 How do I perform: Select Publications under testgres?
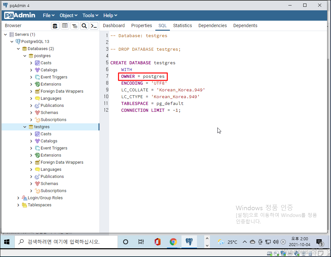click(x=52, y=177)
